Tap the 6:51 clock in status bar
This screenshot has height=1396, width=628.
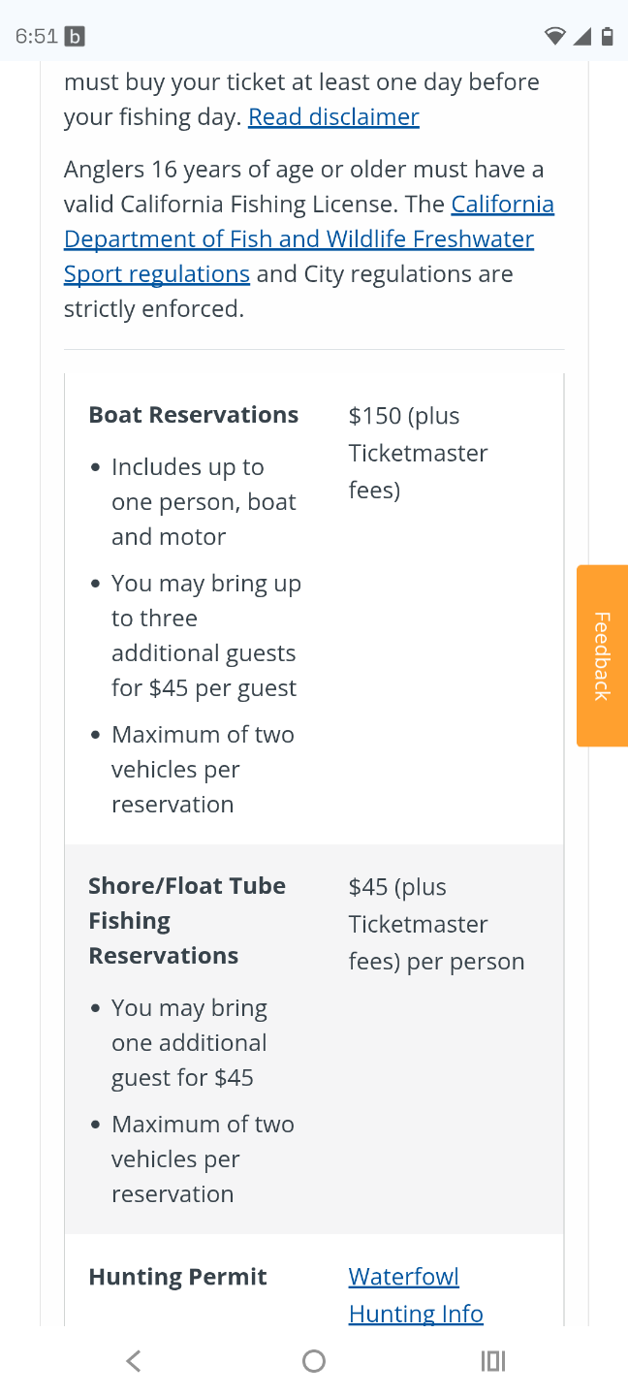pyautogui.click(x=37, y=37)
